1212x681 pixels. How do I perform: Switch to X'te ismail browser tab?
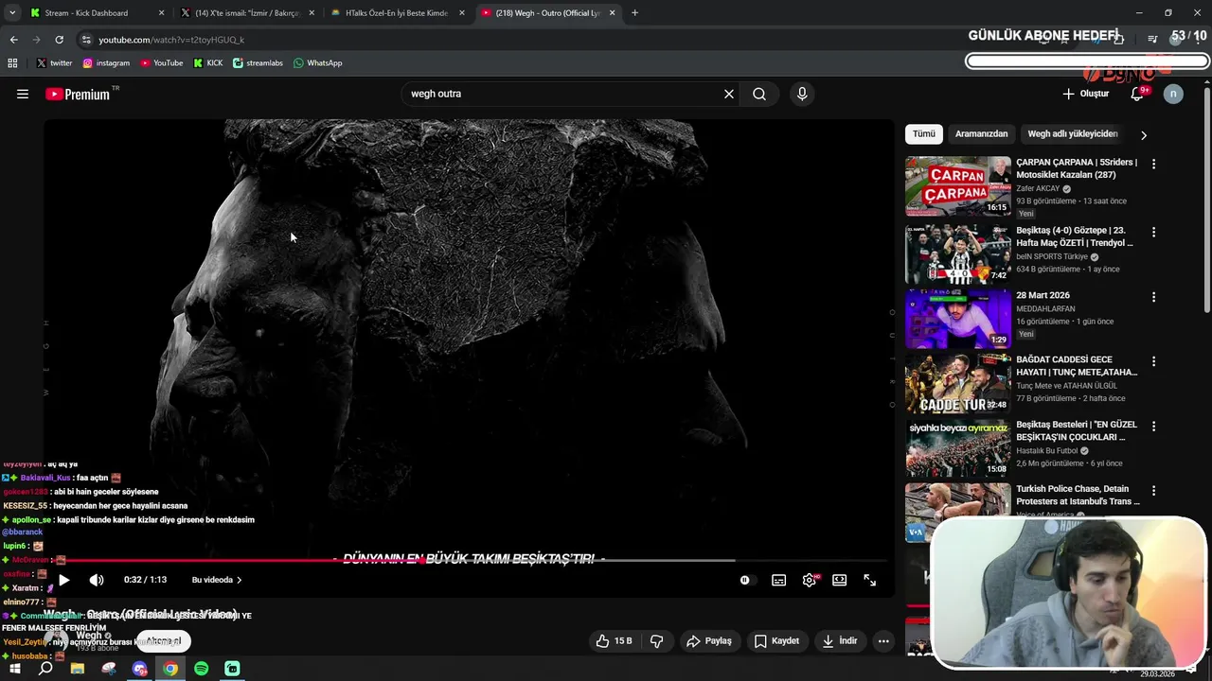coord(246,13)
